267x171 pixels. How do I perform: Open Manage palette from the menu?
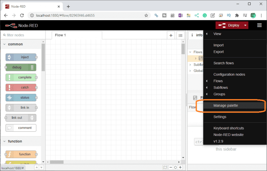[x=226, y=105]
